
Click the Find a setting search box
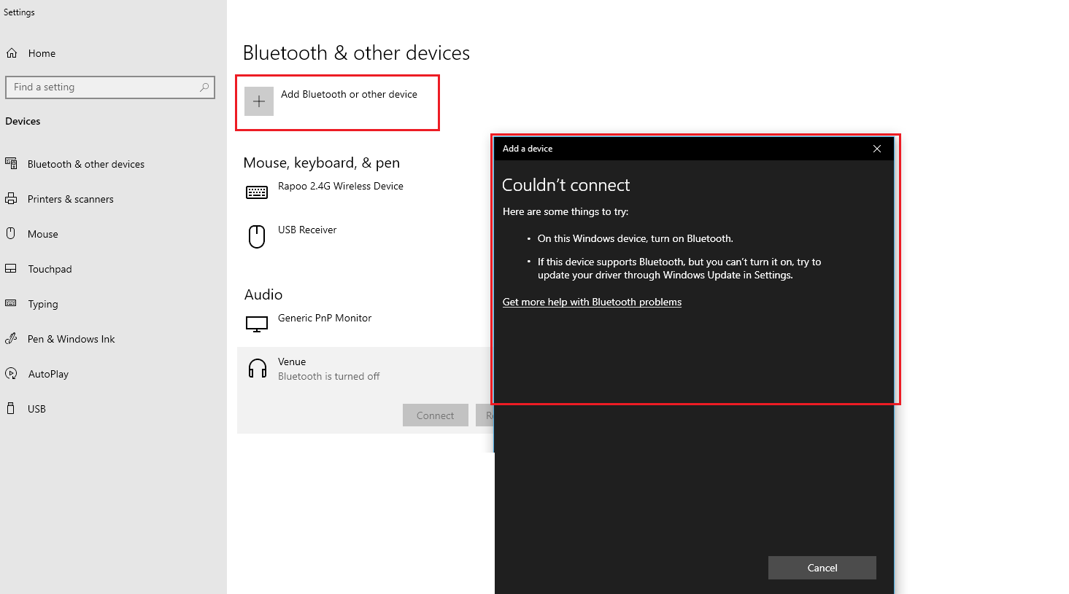(110, 87)
